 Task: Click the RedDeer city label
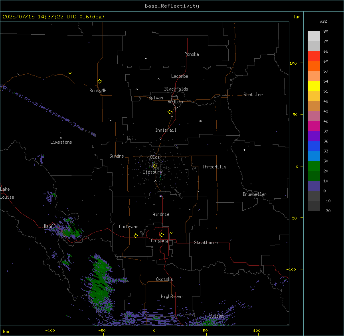[x=176, y=102]
